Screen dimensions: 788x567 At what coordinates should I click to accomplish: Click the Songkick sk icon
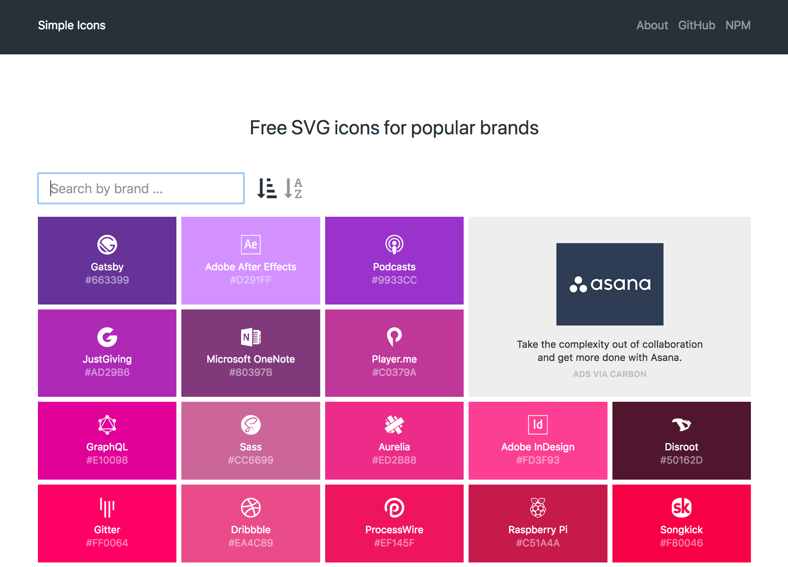(681, 508)
